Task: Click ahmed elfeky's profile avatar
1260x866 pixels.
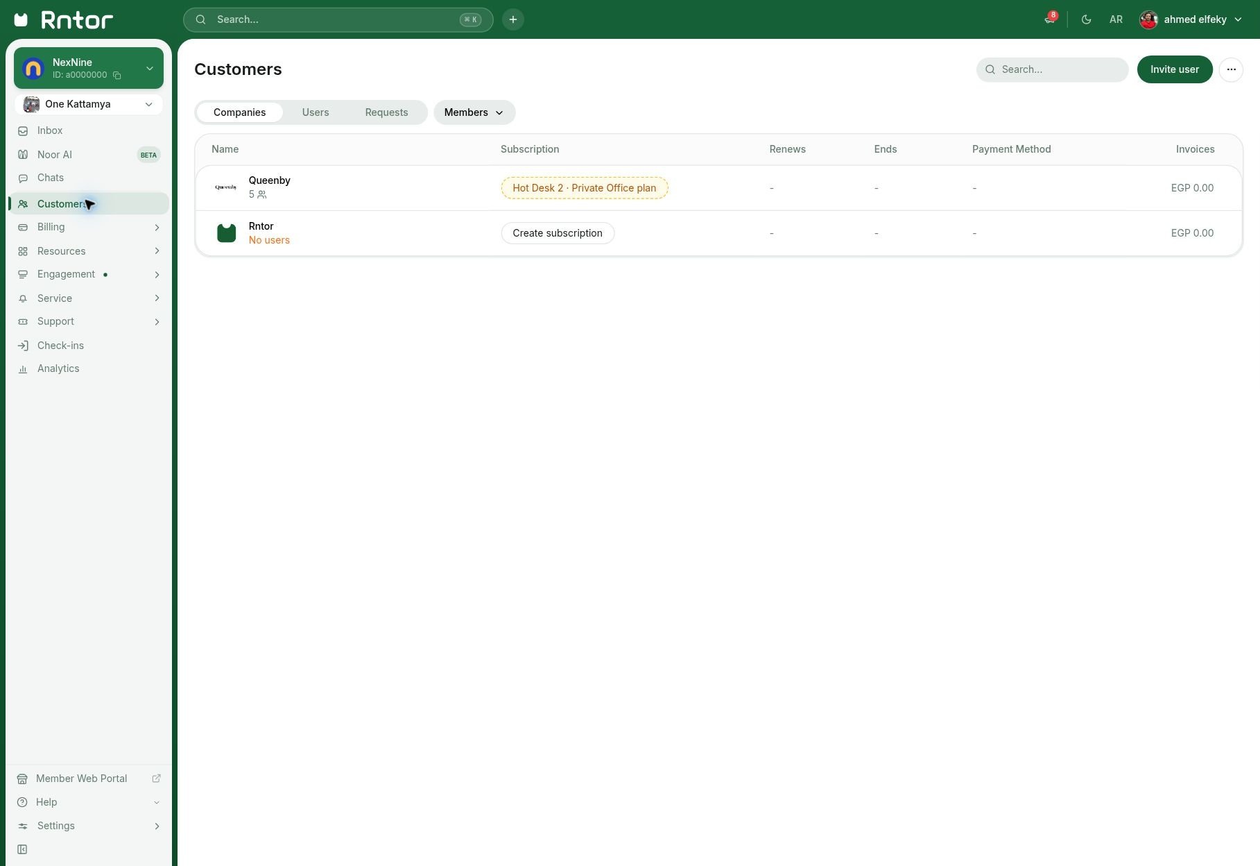Action: point(1148,19)
